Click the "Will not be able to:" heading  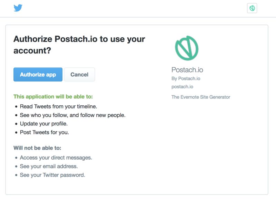[37, 148]
